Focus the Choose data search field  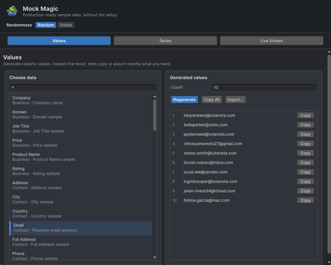tap(83, 87)
